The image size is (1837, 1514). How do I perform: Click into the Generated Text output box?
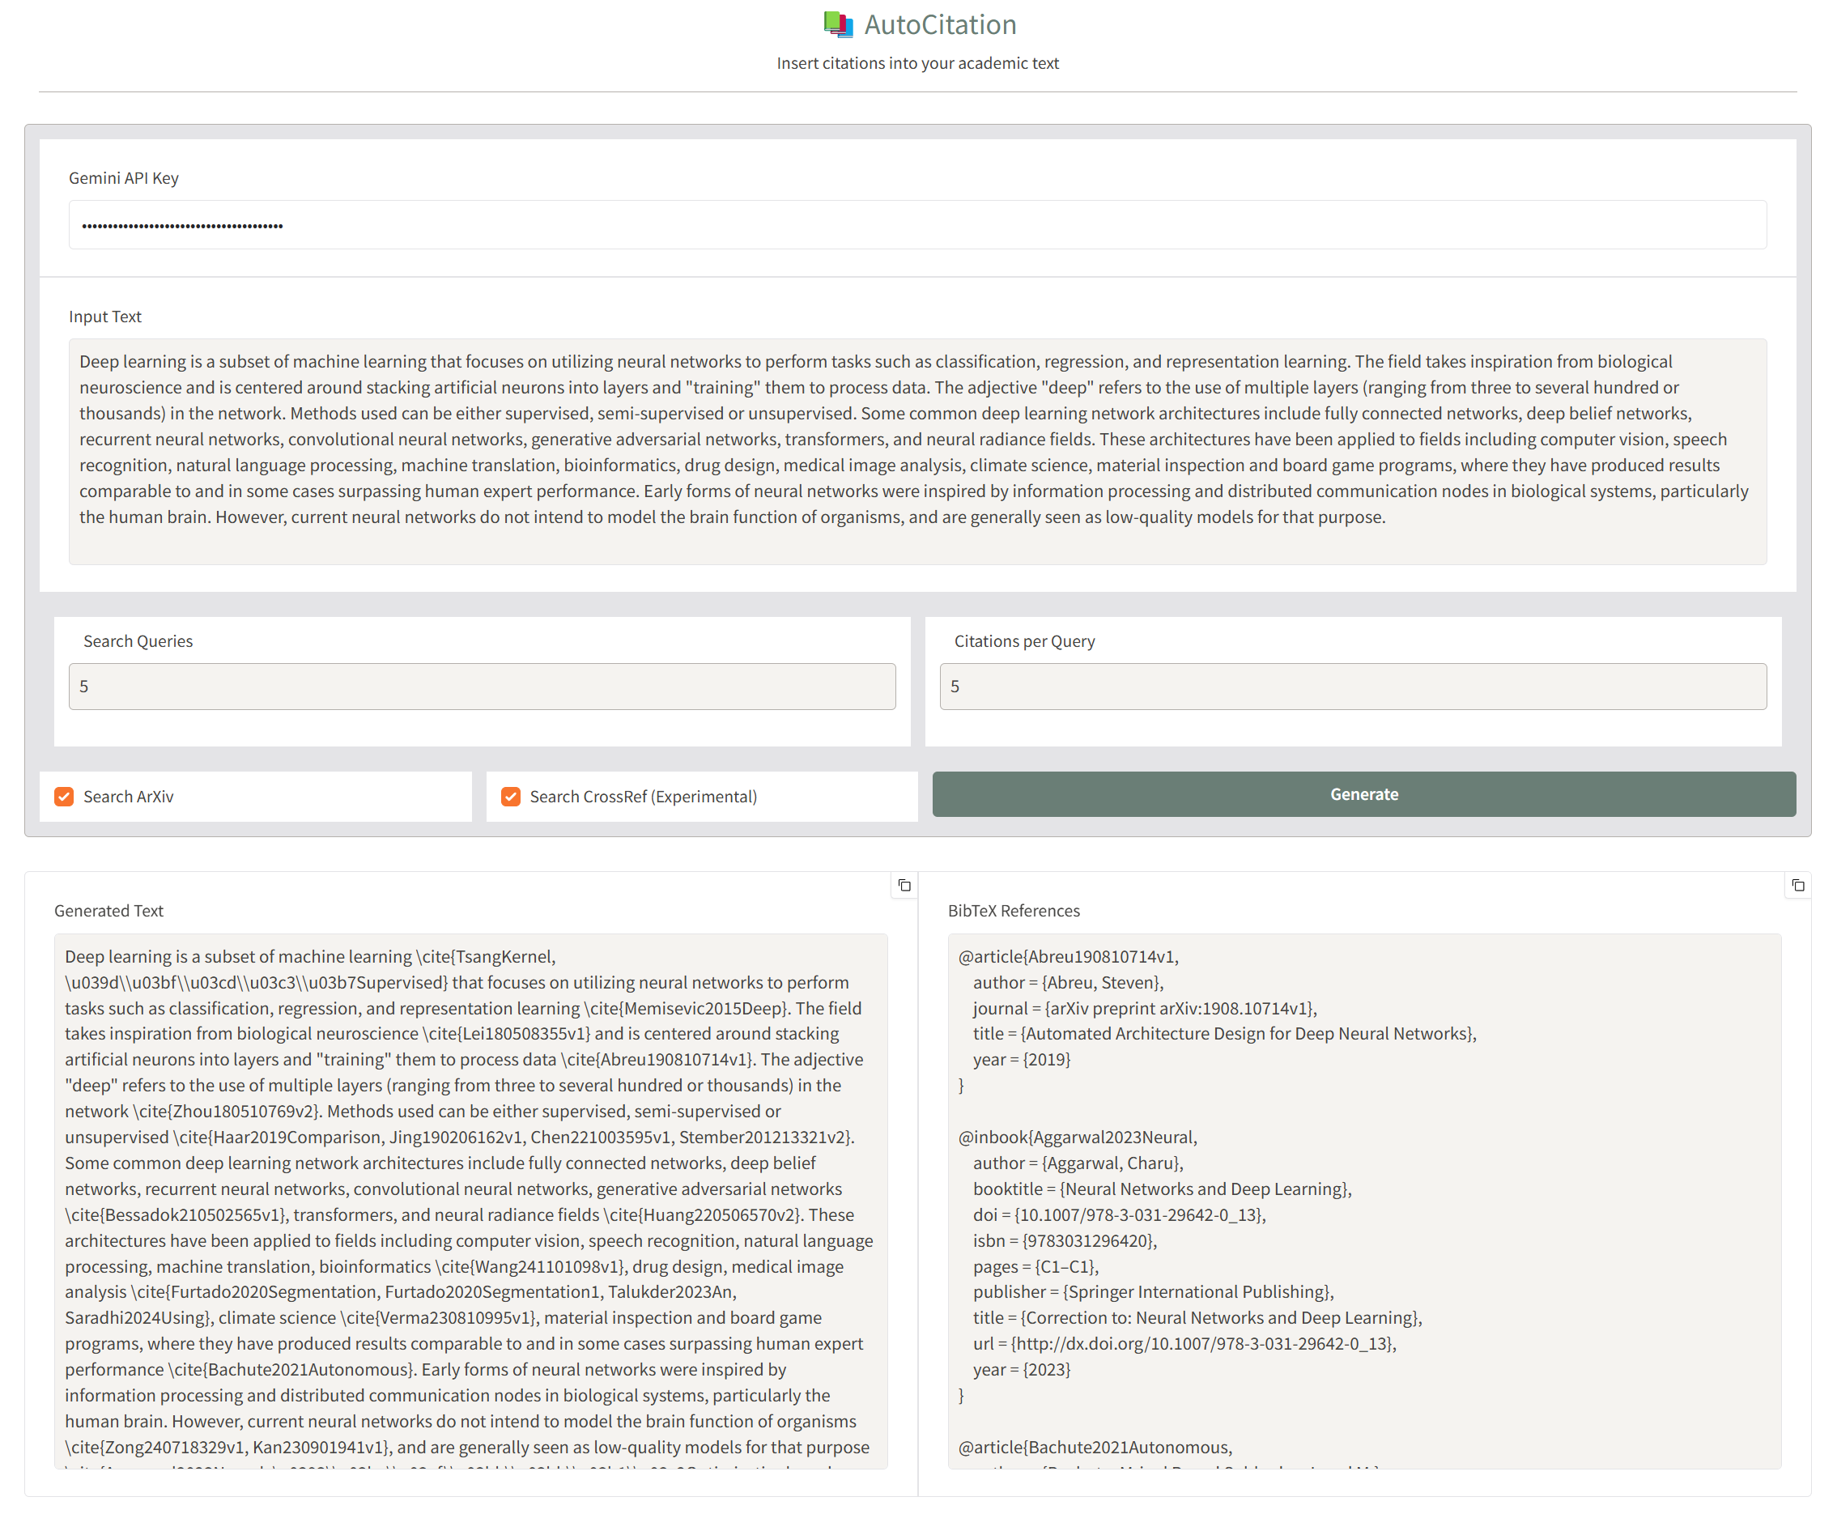click(x=471, y=1201)
